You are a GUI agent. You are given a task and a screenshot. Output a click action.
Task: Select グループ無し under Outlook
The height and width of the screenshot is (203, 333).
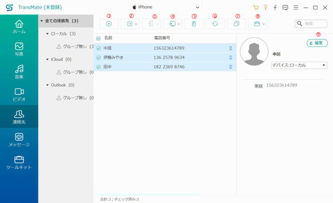click(x=75, y=98)
